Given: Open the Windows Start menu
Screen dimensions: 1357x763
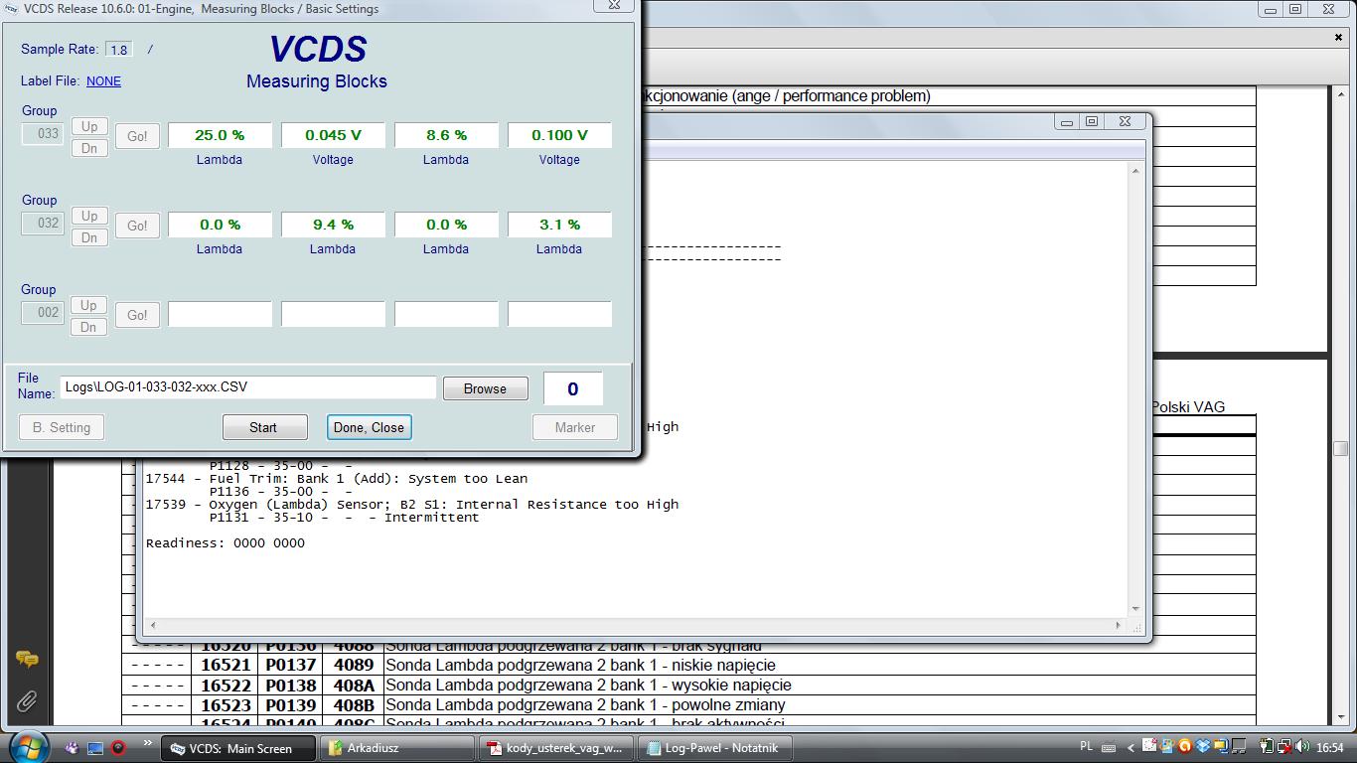Looking at the screenshot, I should tap(28, 747).
